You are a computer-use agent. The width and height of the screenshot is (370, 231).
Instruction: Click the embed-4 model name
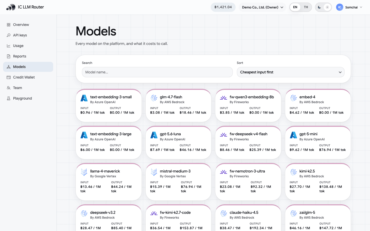[x=307, y=97]
